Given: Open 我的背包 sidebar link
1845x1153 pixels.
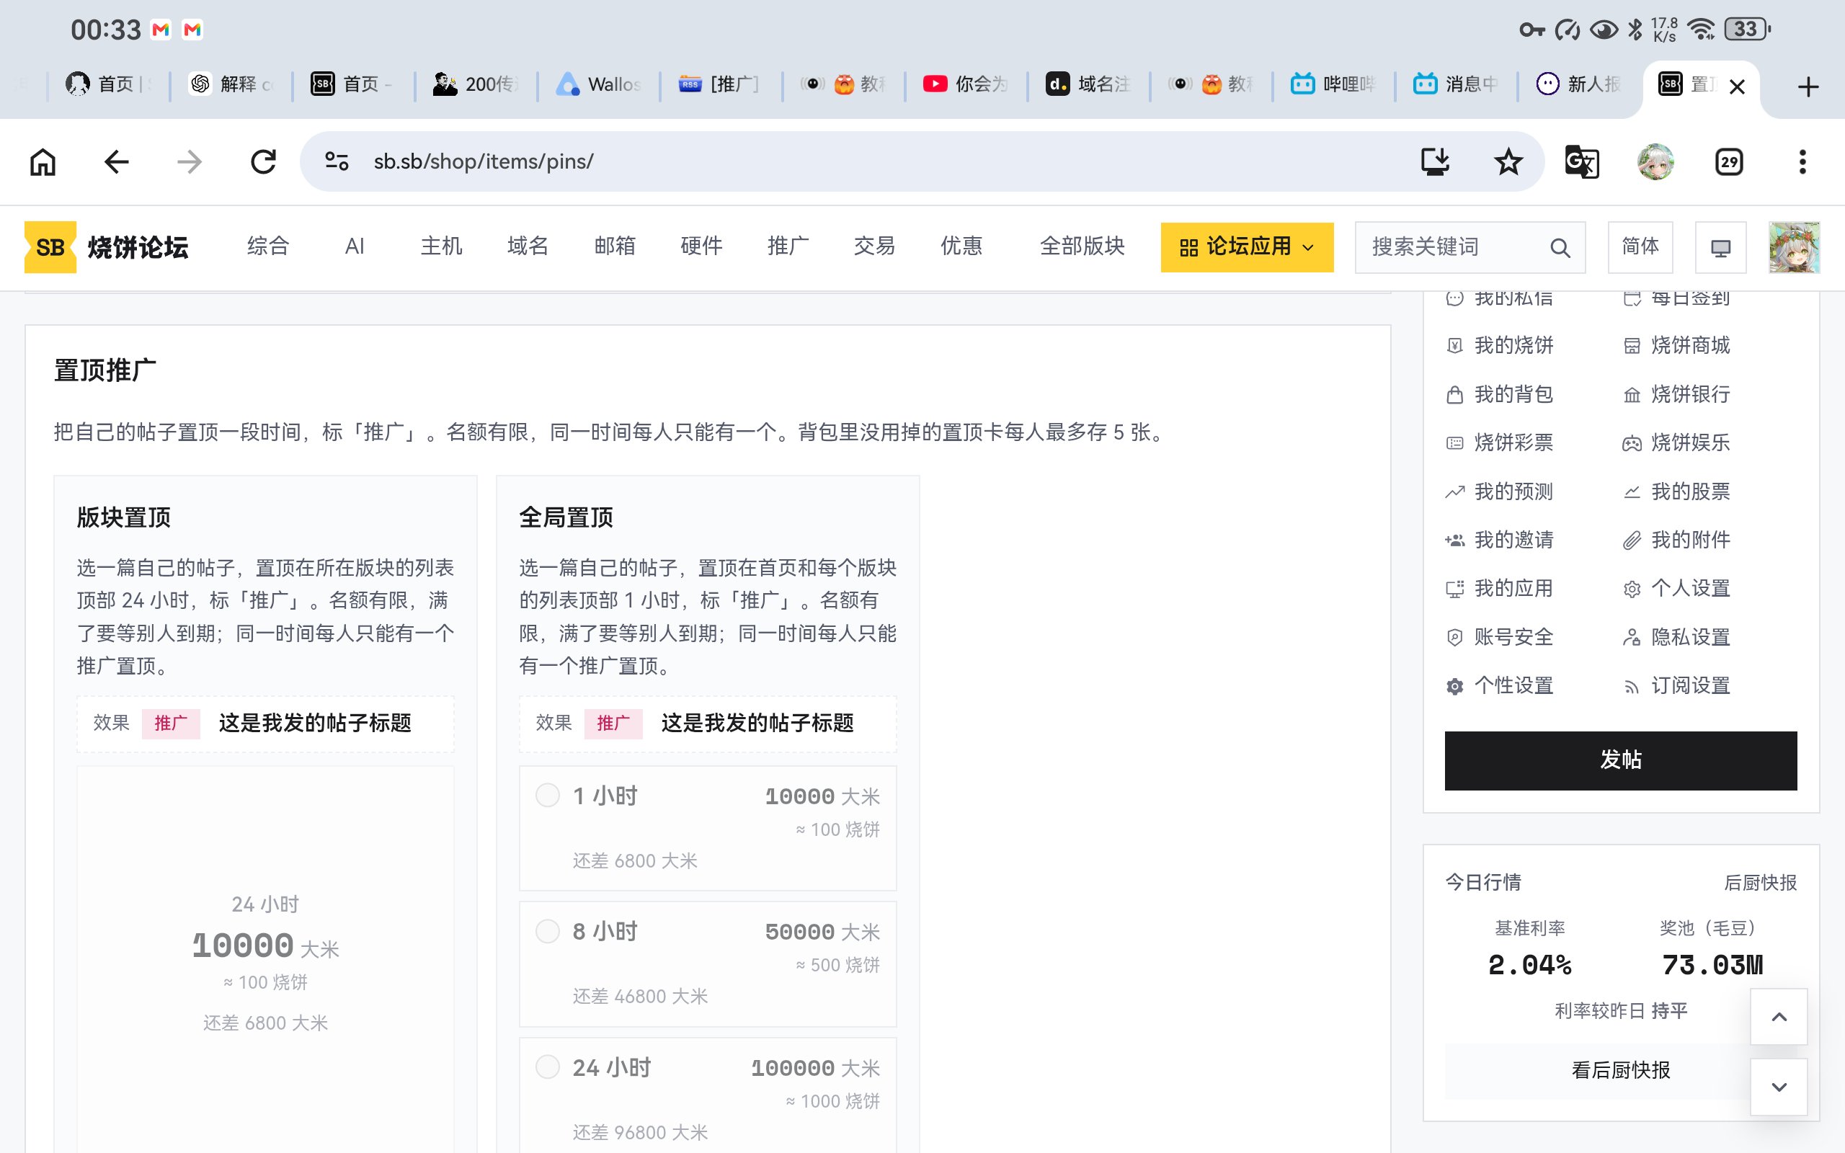Looking at the screenshot, I should coord(1499,394).
